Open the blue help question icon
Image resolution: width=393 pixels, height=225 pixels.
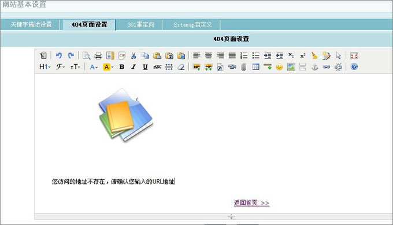pyautogui.click(x=354, y=67)
